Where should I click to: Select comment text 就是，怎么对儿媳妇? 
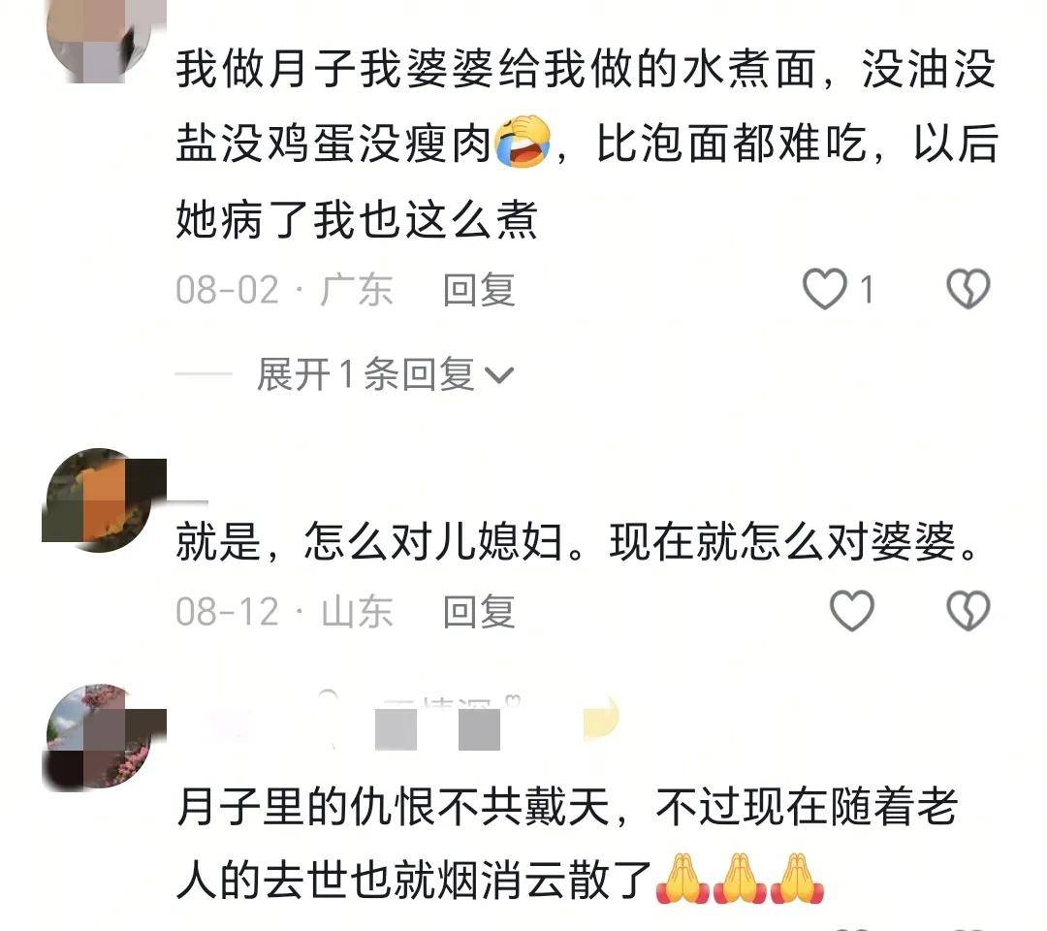click(369, 541)
